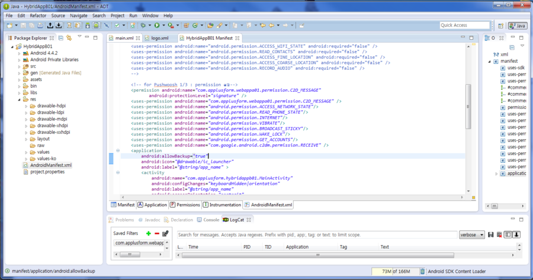Click the Print toolbar icon

point(40,25)
